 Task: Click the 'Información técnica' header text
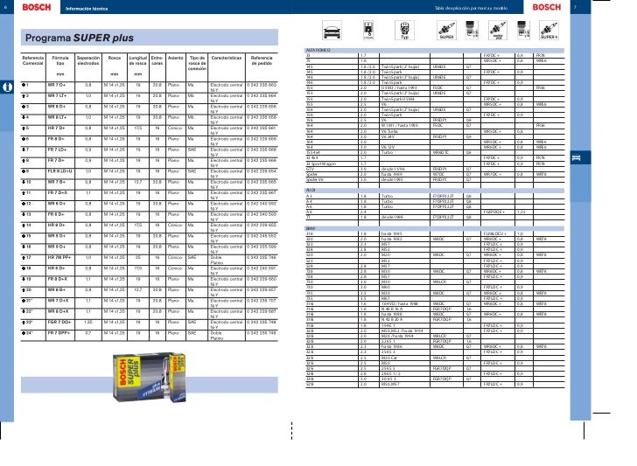87,9
